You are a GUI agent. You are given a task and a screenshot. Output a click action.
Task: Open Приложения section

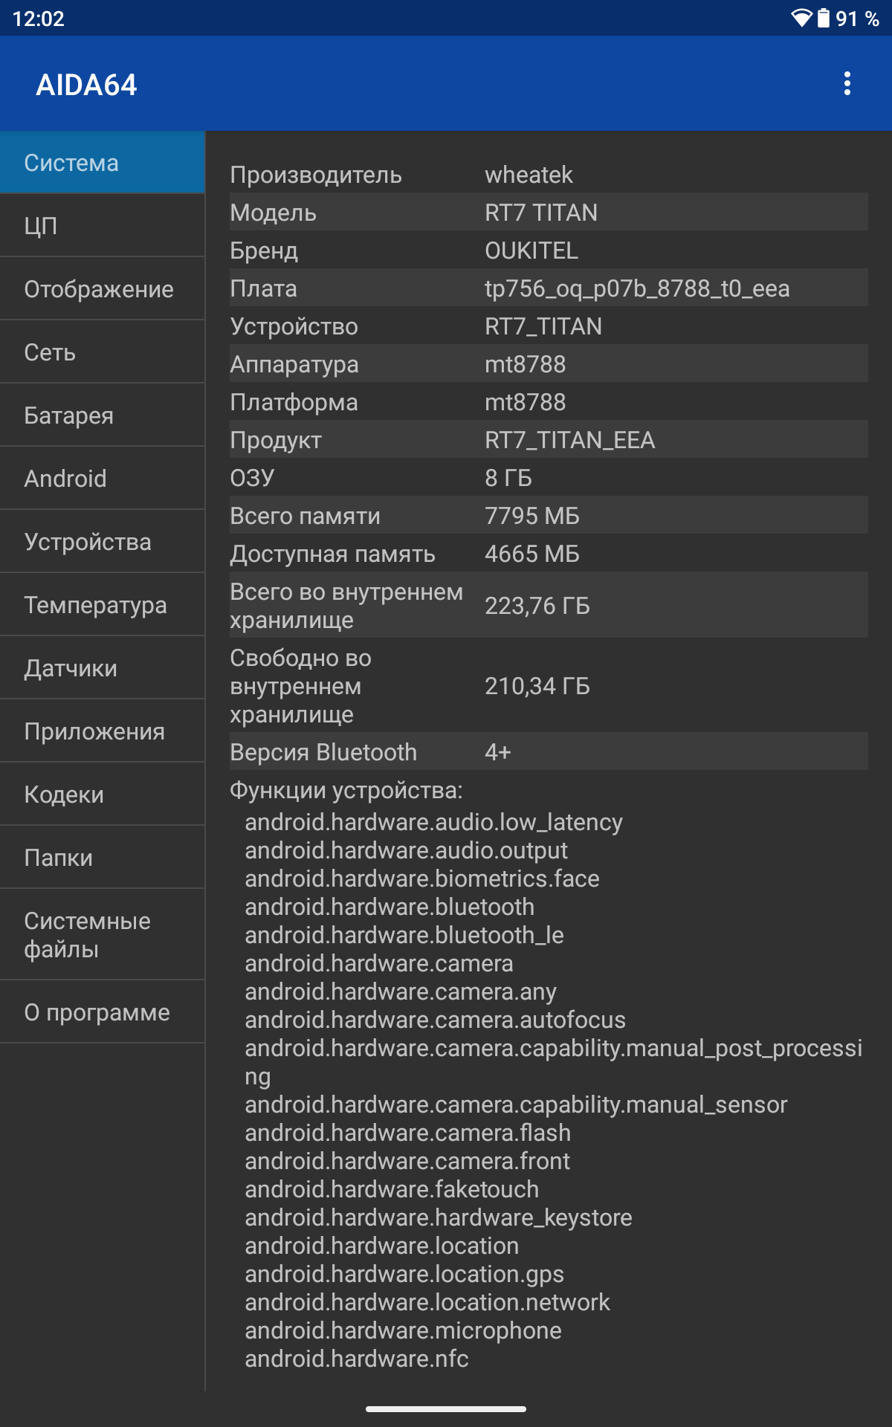click(103, 731)
